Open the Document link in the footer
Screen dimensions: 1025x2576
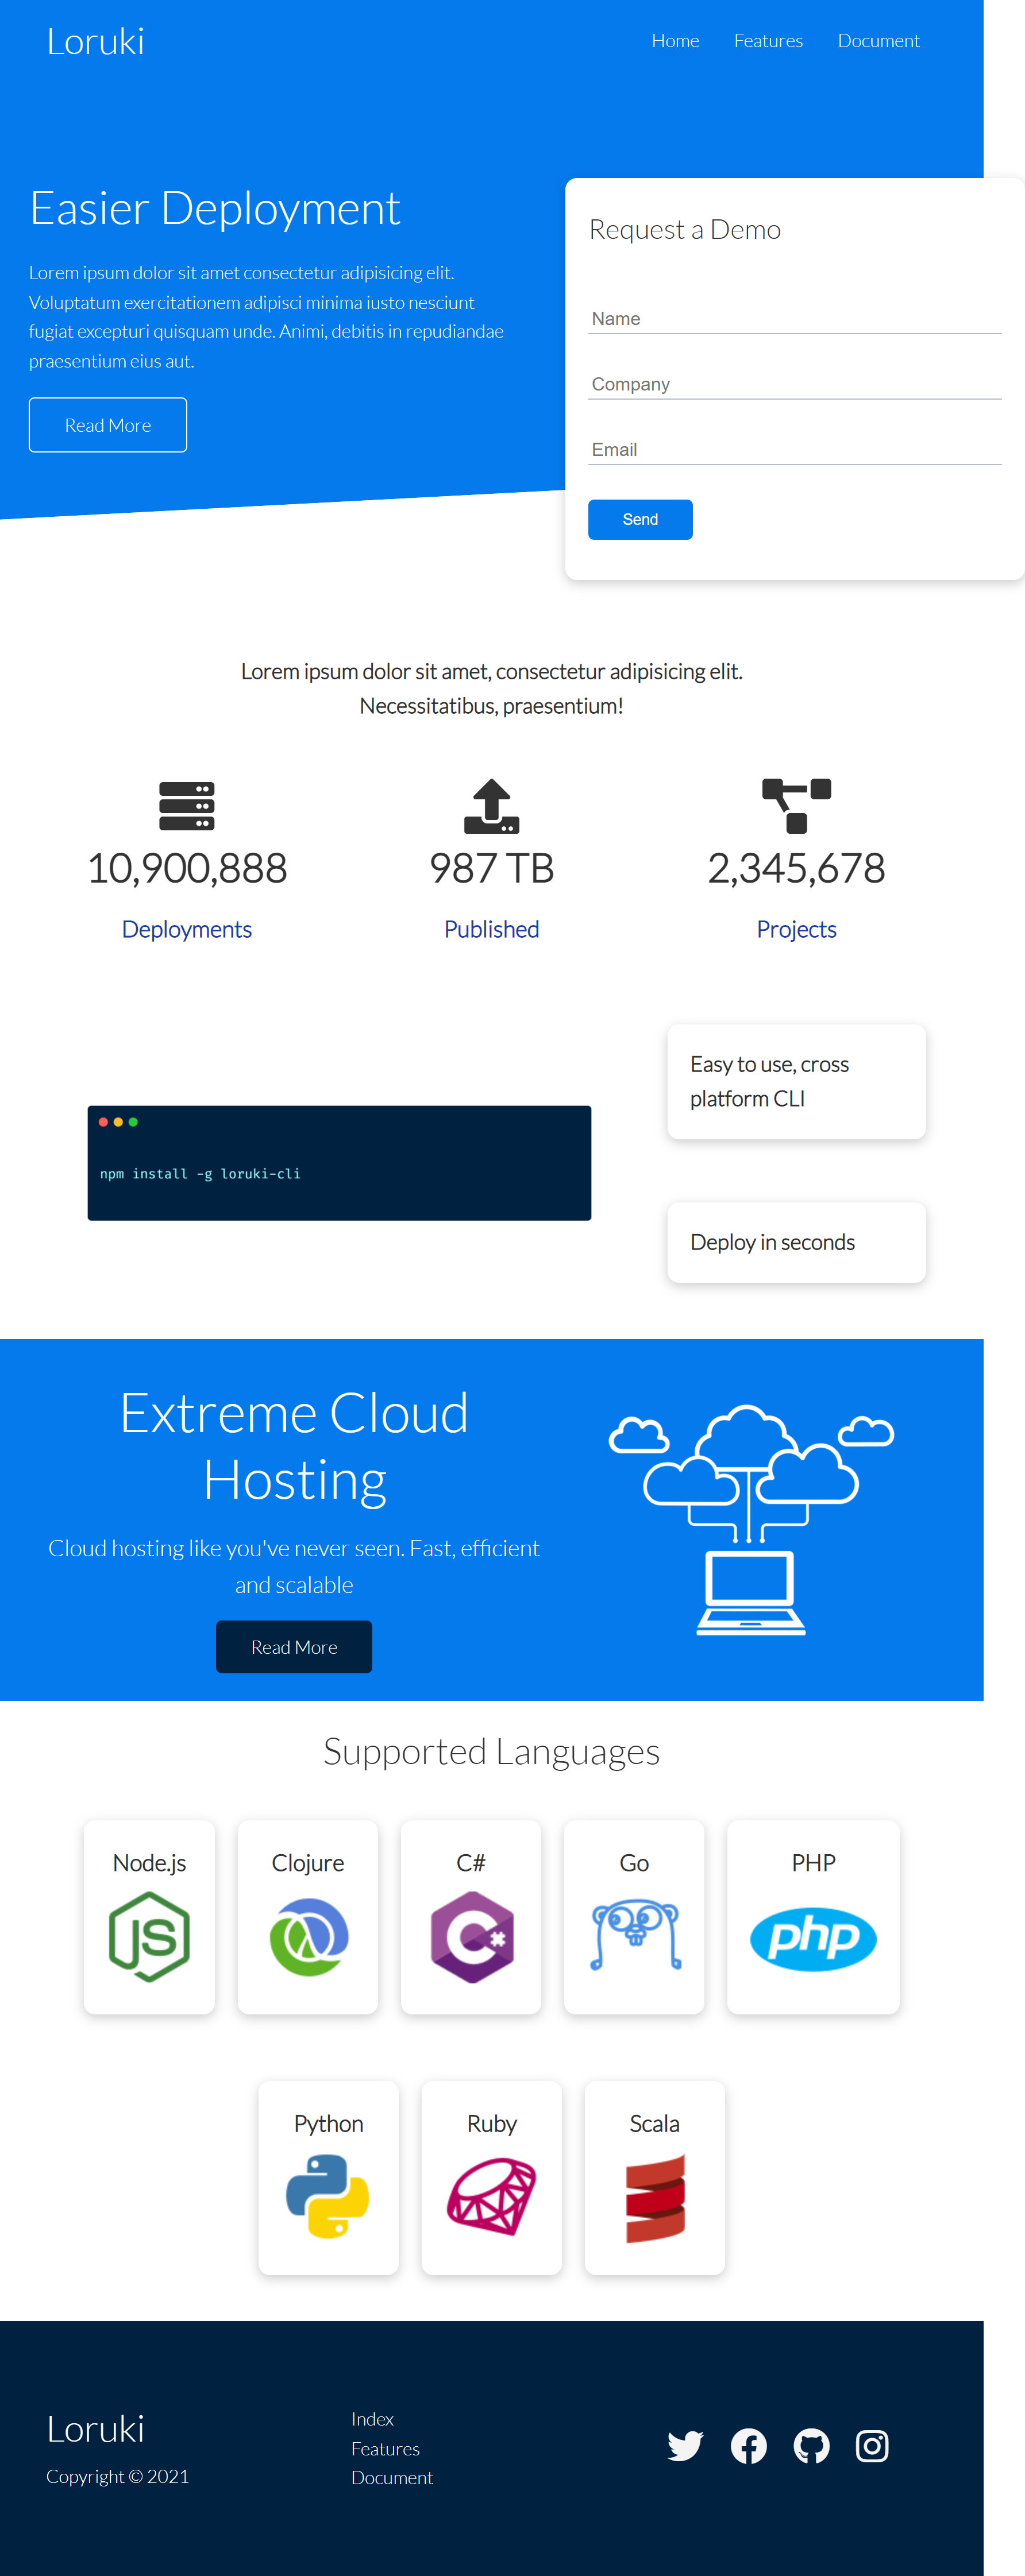point(392,2478)
